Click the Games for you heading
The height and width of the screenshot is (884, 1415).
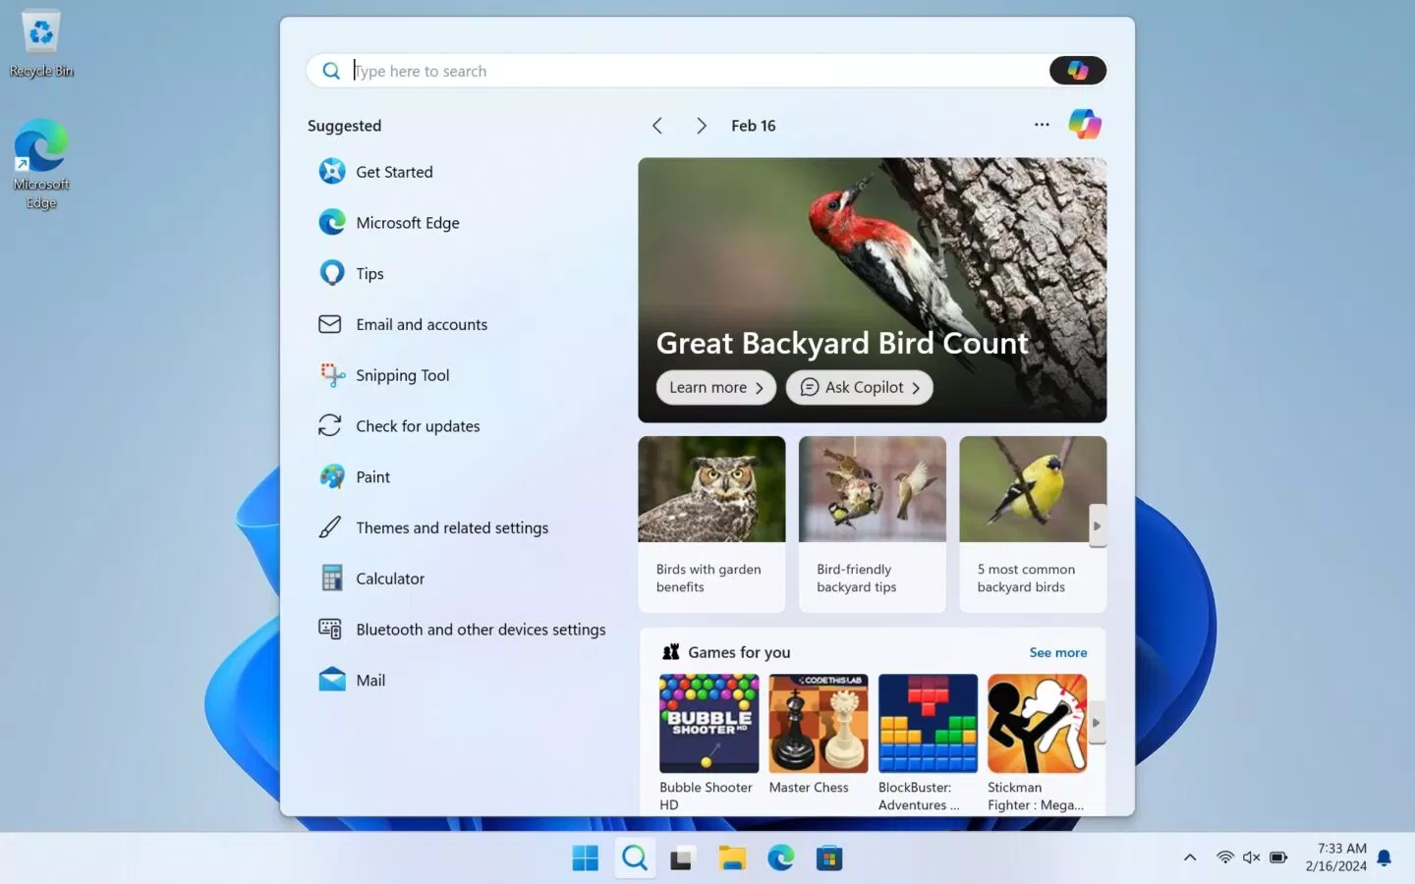pyautogui.click(x=739, y=652)
